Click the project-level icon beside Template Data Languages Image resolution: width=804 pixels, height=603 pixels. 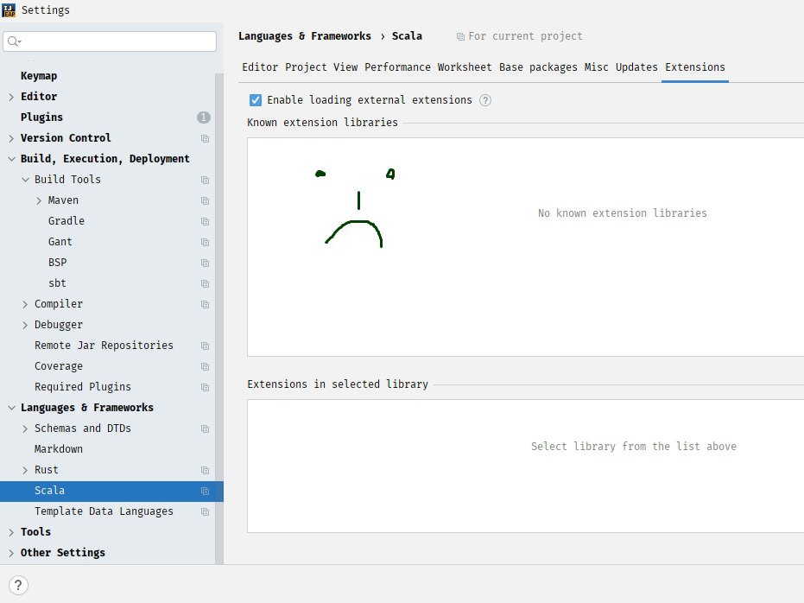pos(206,511)
